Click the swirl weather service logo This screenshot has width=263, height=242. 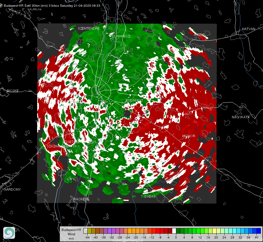(x=9, y=233)
